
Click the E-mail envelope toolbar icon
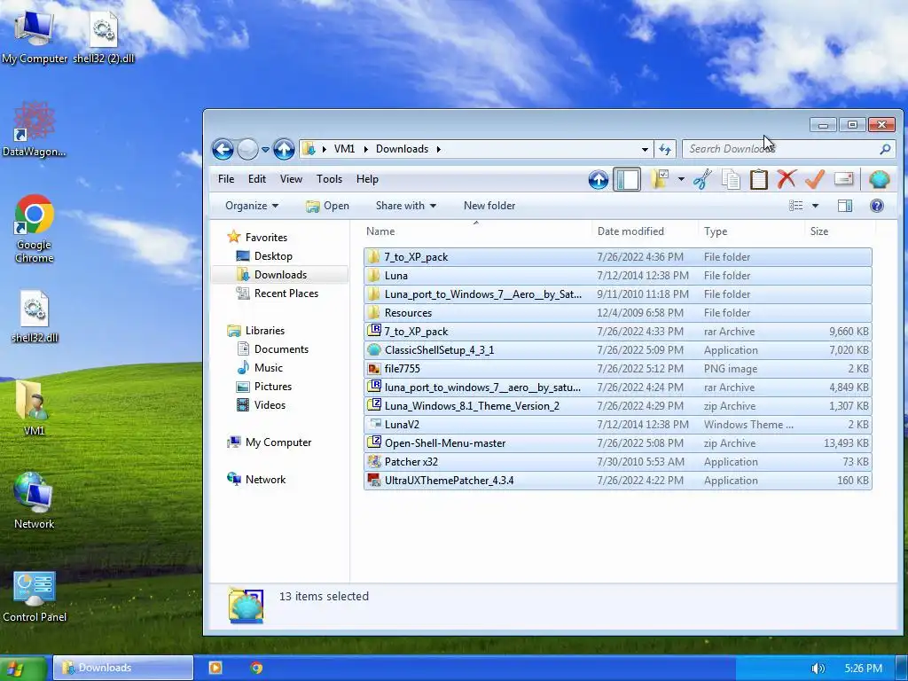coord(844,179)
